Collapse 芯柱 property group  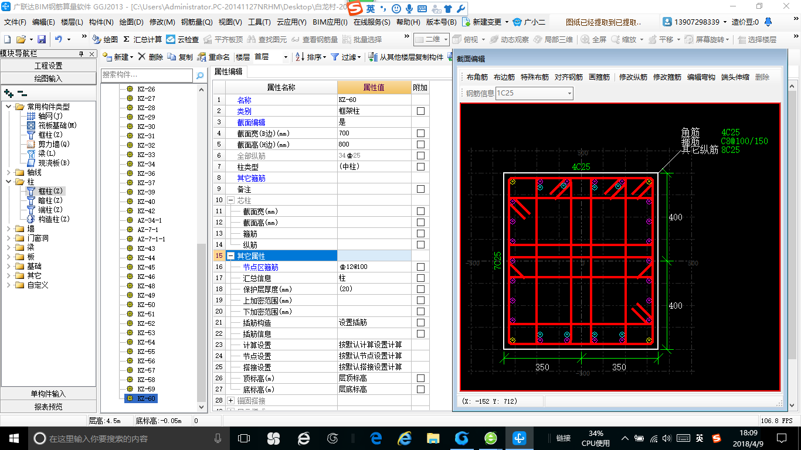click(230, 200)
